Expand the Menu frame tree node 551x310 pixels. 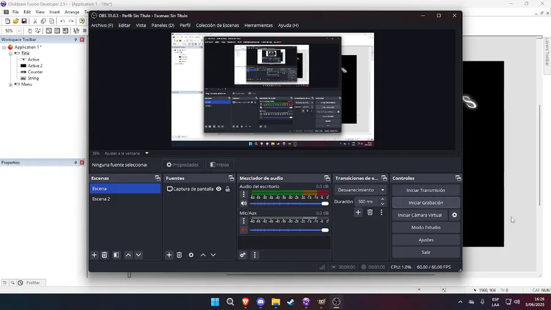(x=10, y=85)
